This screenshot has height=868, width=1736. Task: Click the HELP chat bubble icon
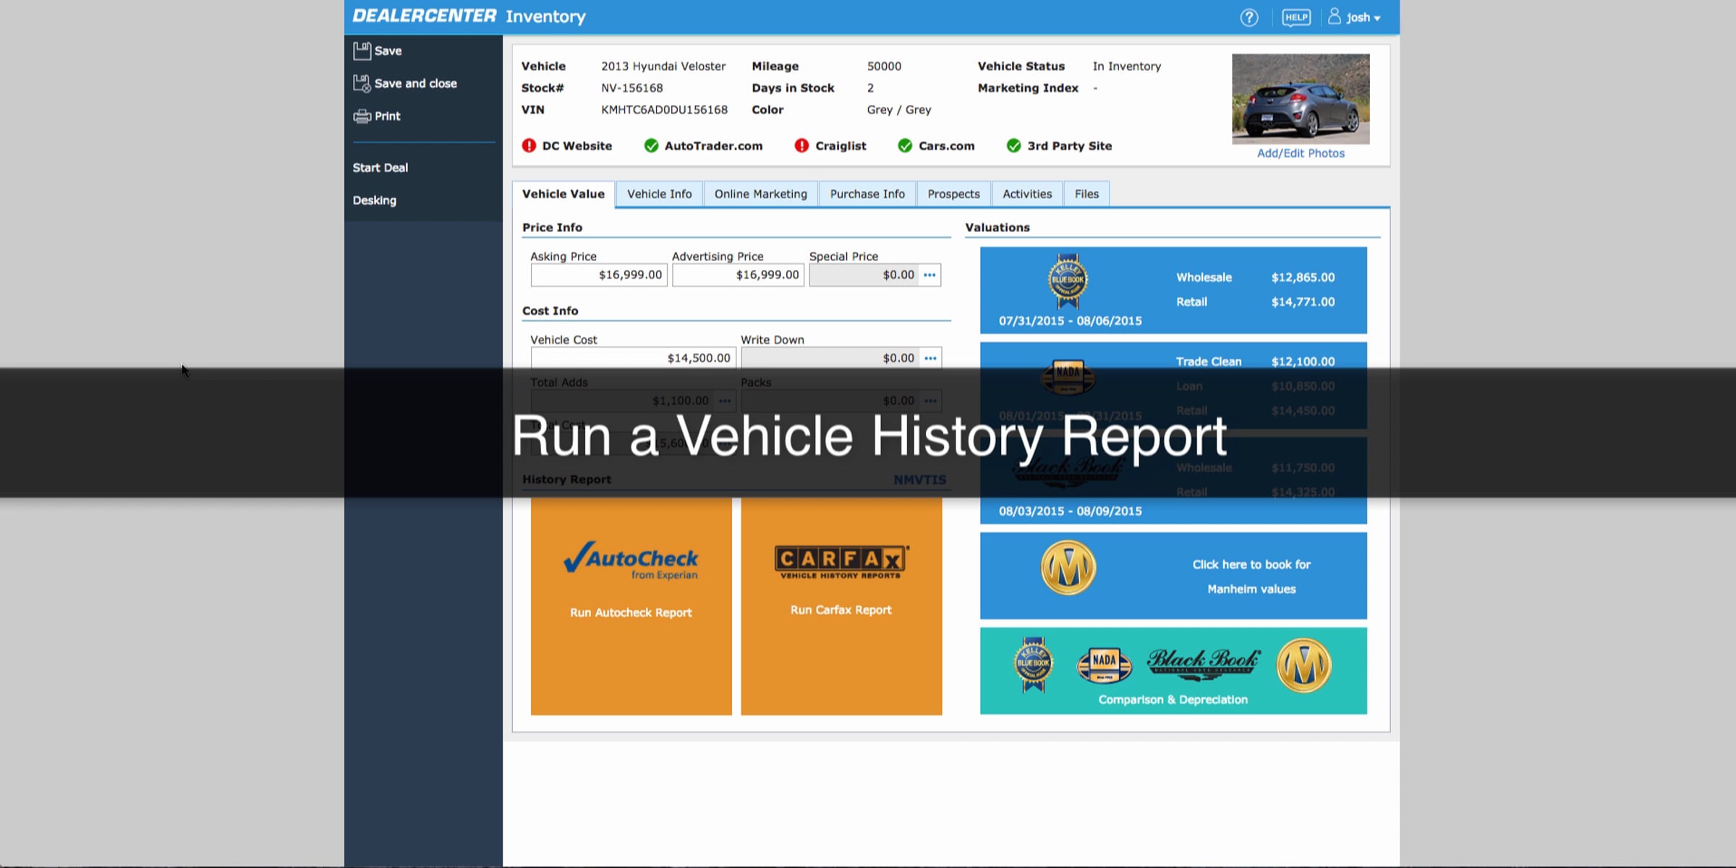(x=1295, y=17)
